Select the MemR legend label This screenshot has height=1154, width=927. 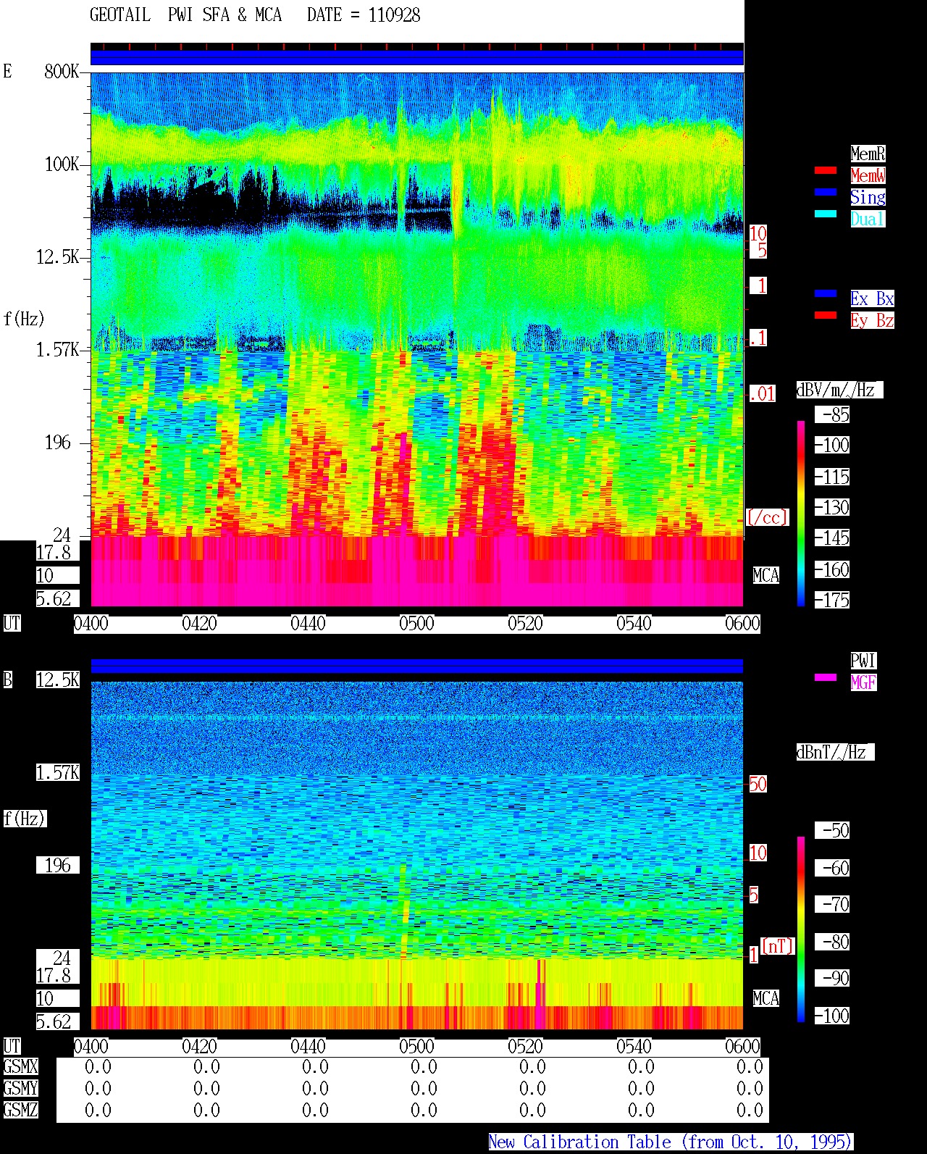868,154
